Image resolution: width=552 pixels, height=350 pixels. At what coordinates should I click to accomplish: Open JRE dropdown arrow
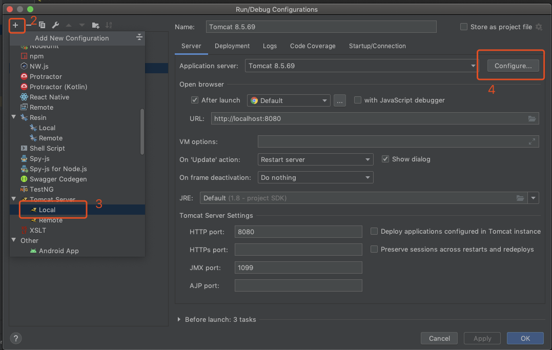[534, 198]
